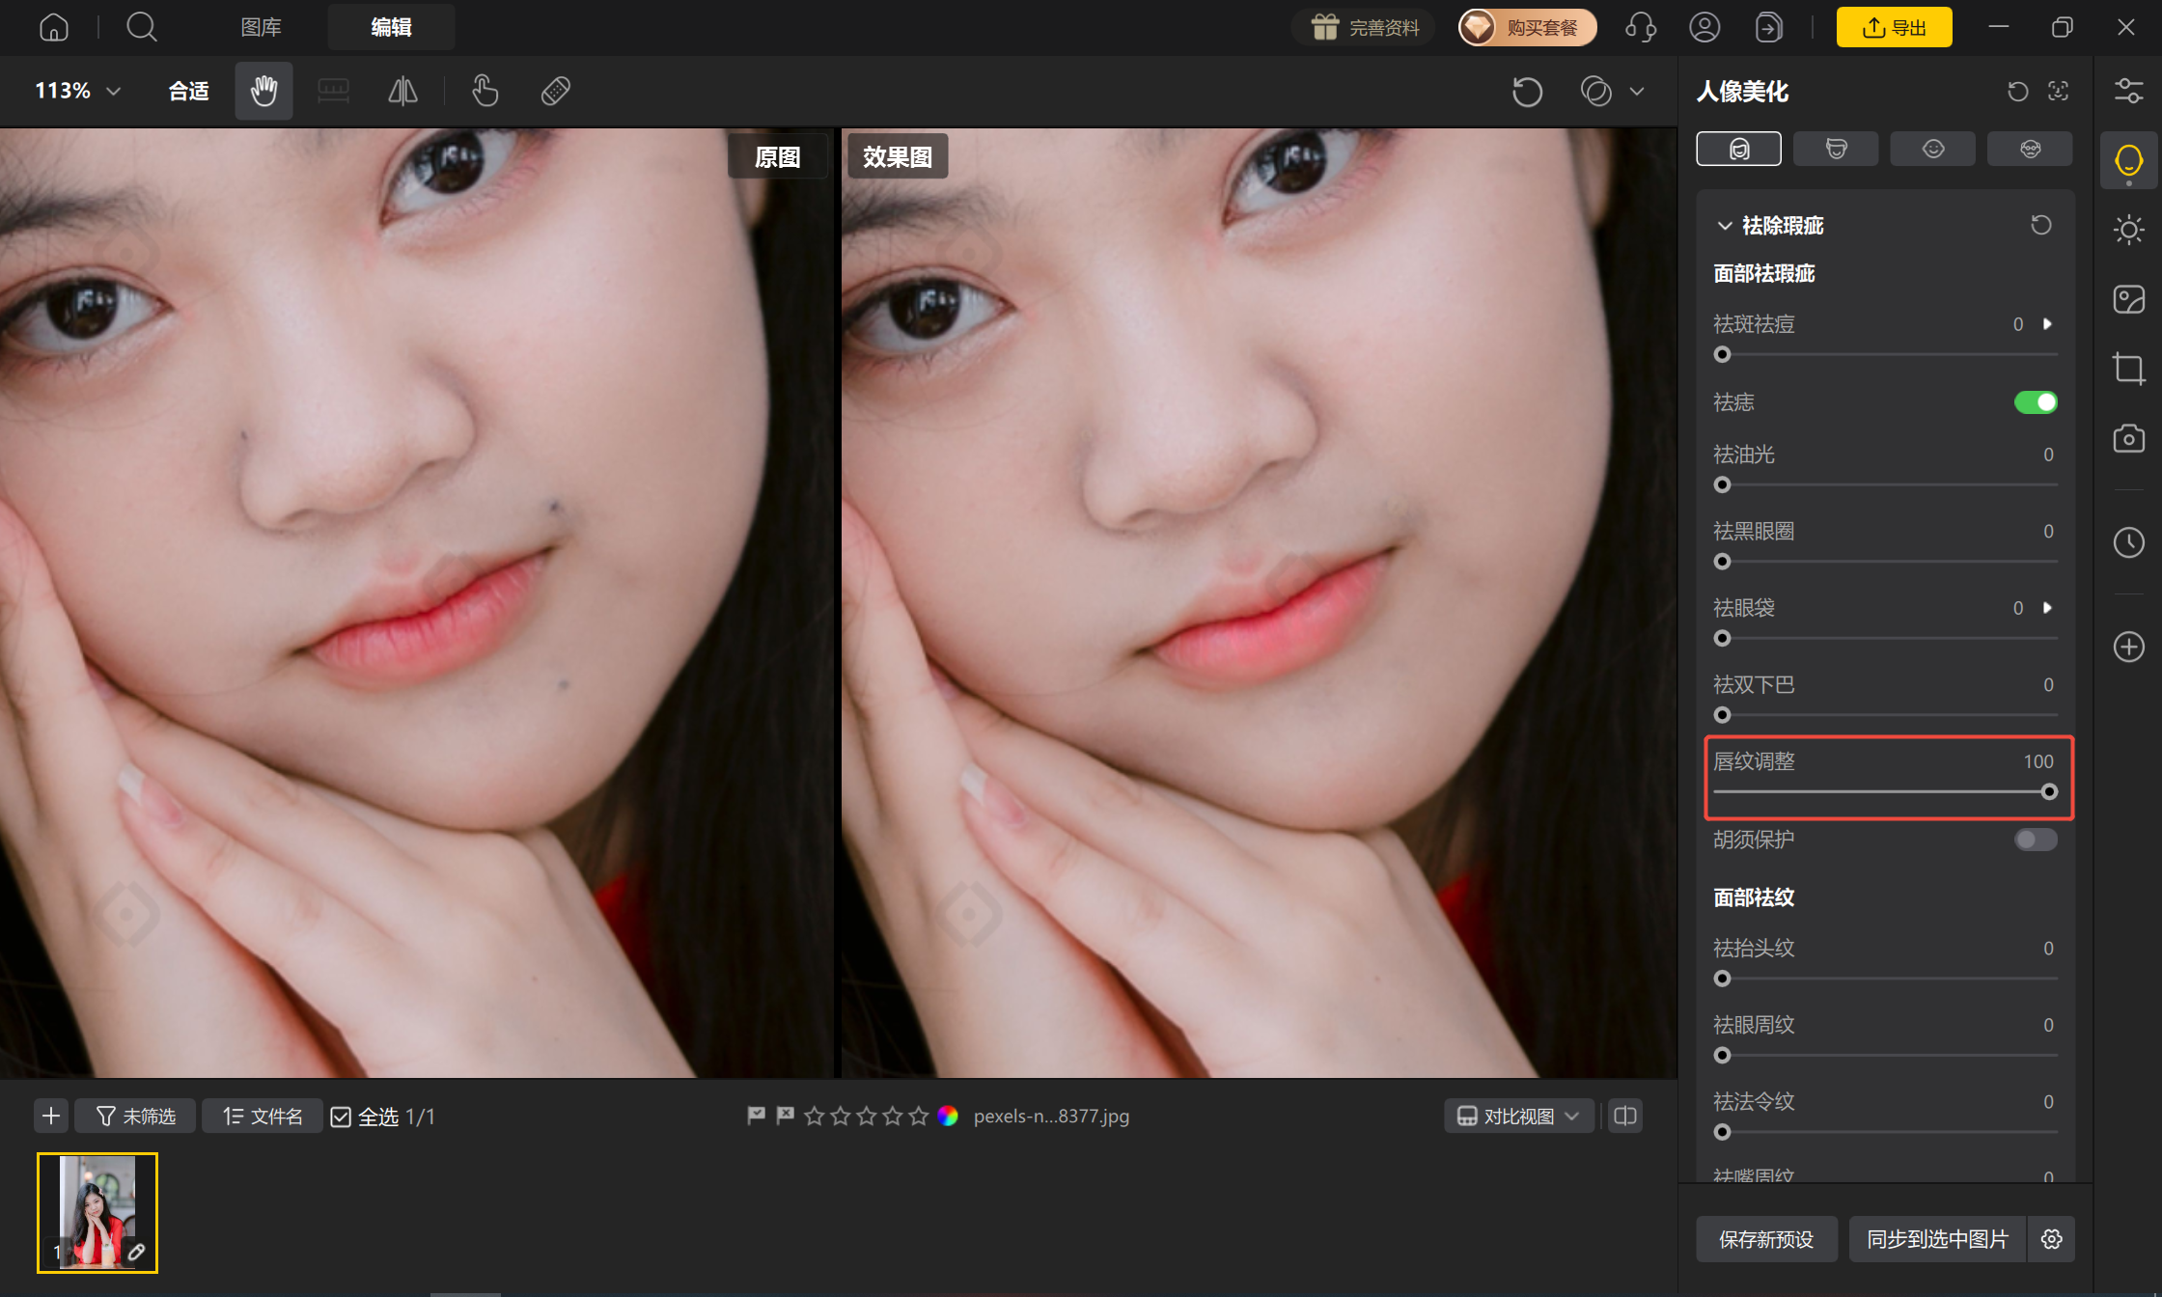Click the 保存新预设 button

pyautogui.click(x=1766, y=1239)
